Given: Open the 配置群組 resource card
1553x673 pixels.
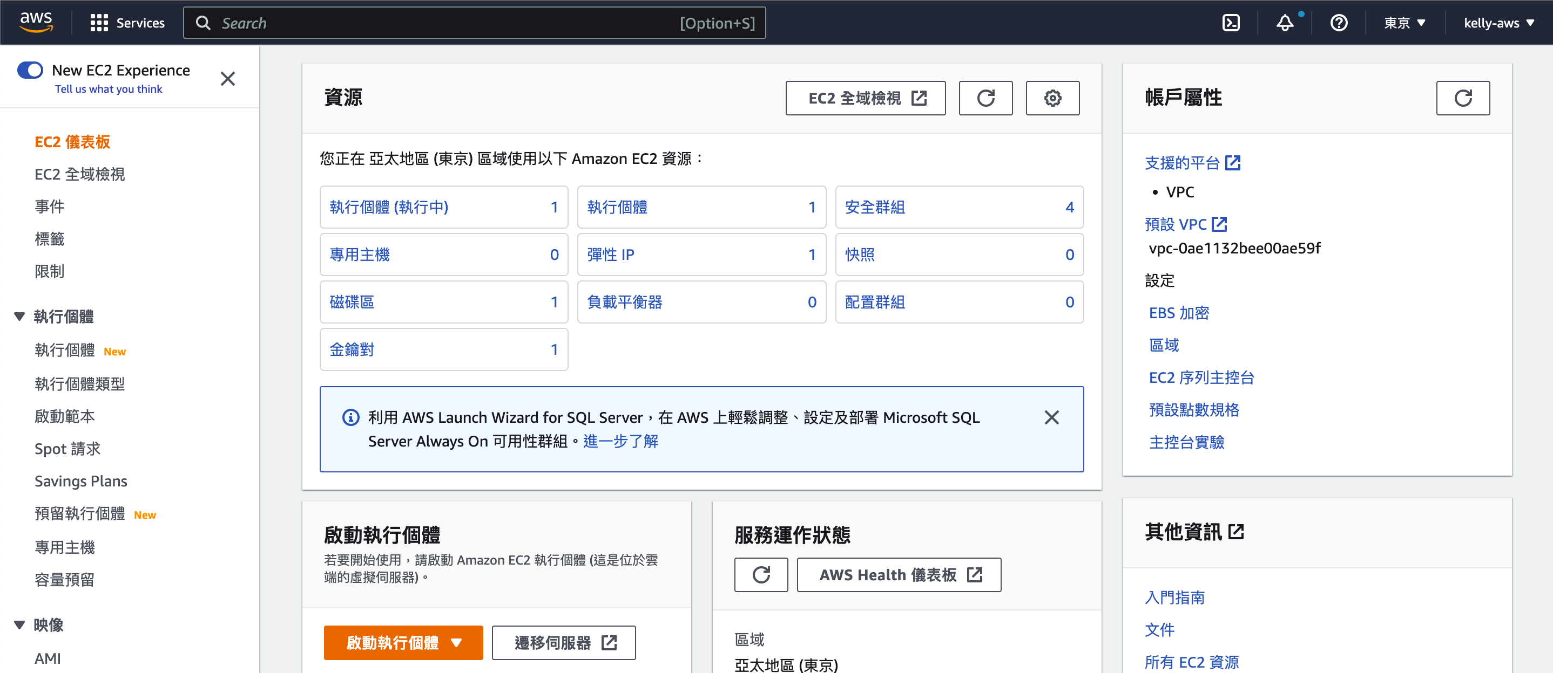Looking at the screenshot, I should tap(959, 301).
